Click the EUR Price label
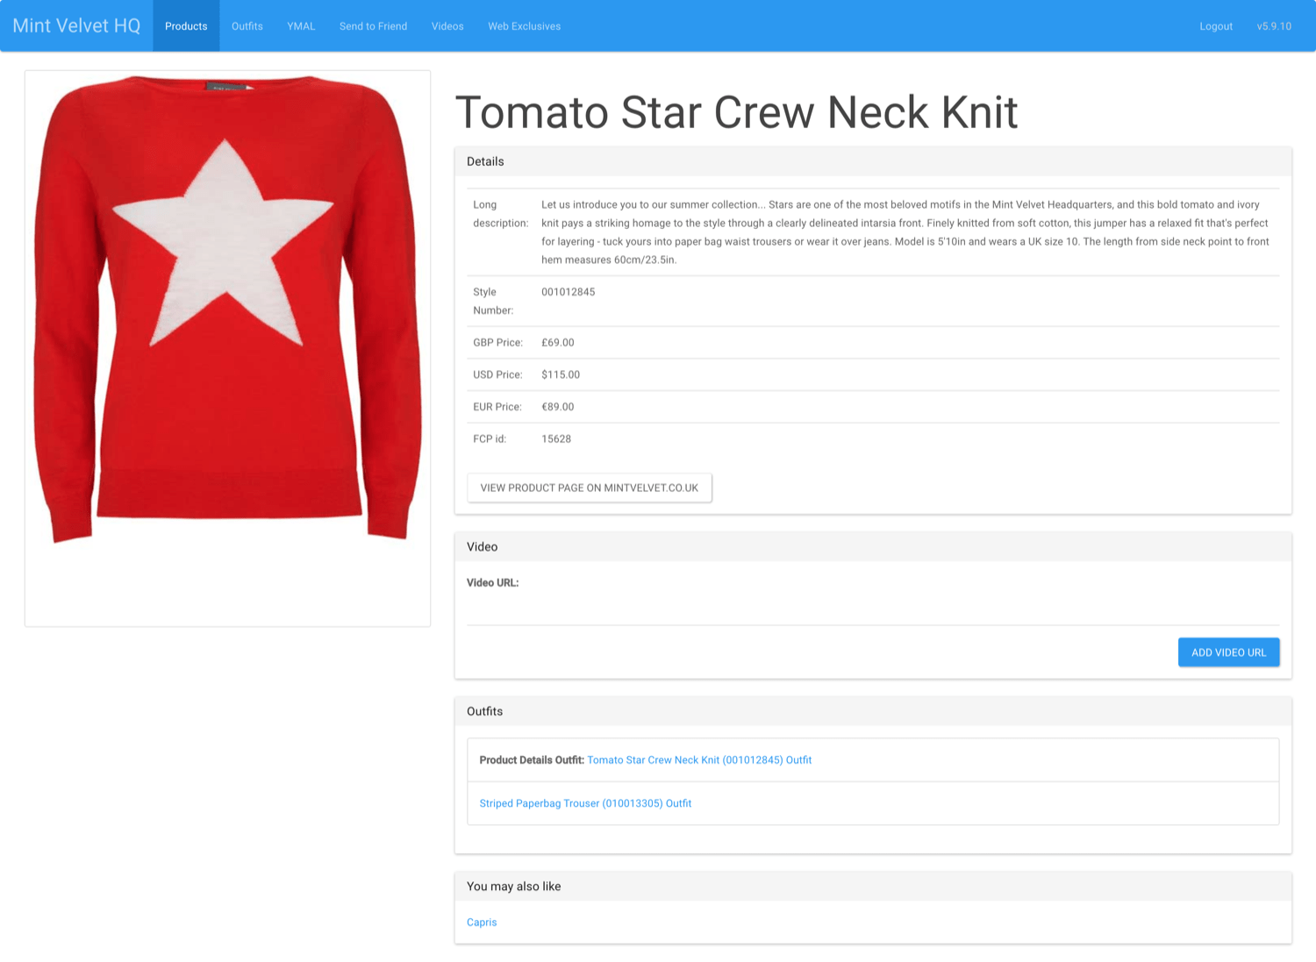The height and width of the screenshot is (962, 1316). (497, 407)
